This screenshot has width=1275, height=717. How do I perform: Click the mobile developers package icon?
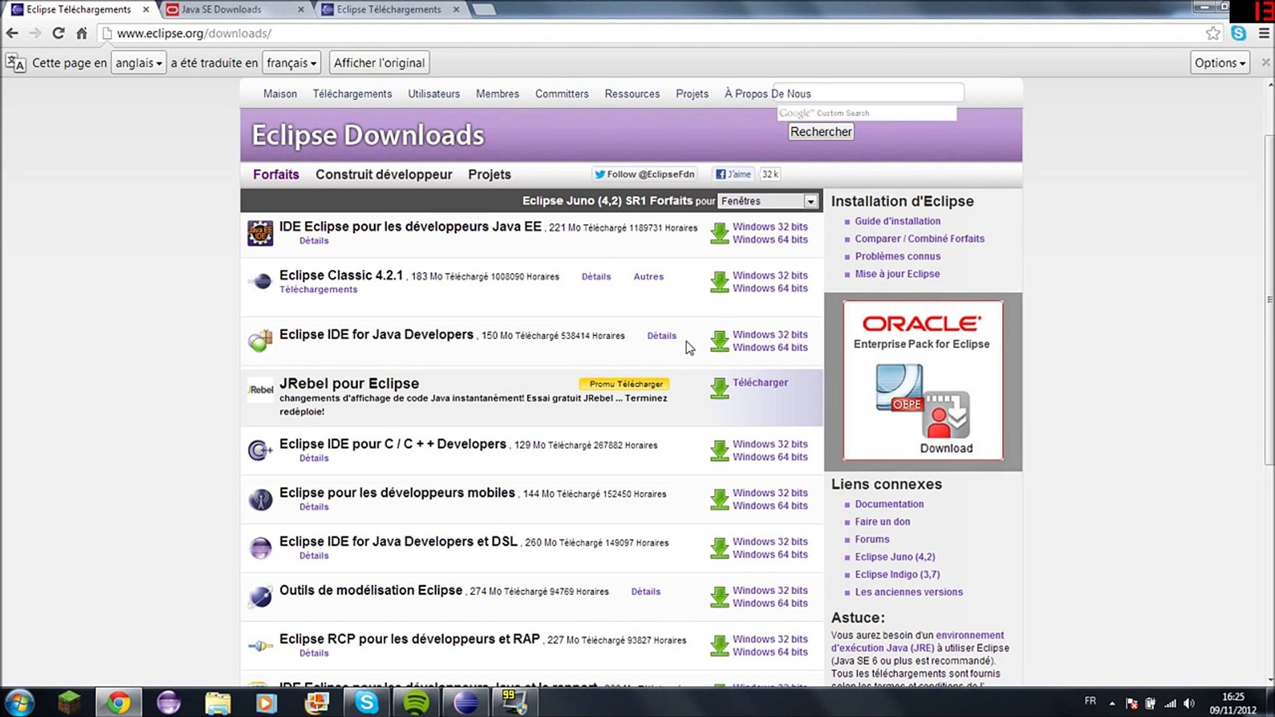coord(260,499)
